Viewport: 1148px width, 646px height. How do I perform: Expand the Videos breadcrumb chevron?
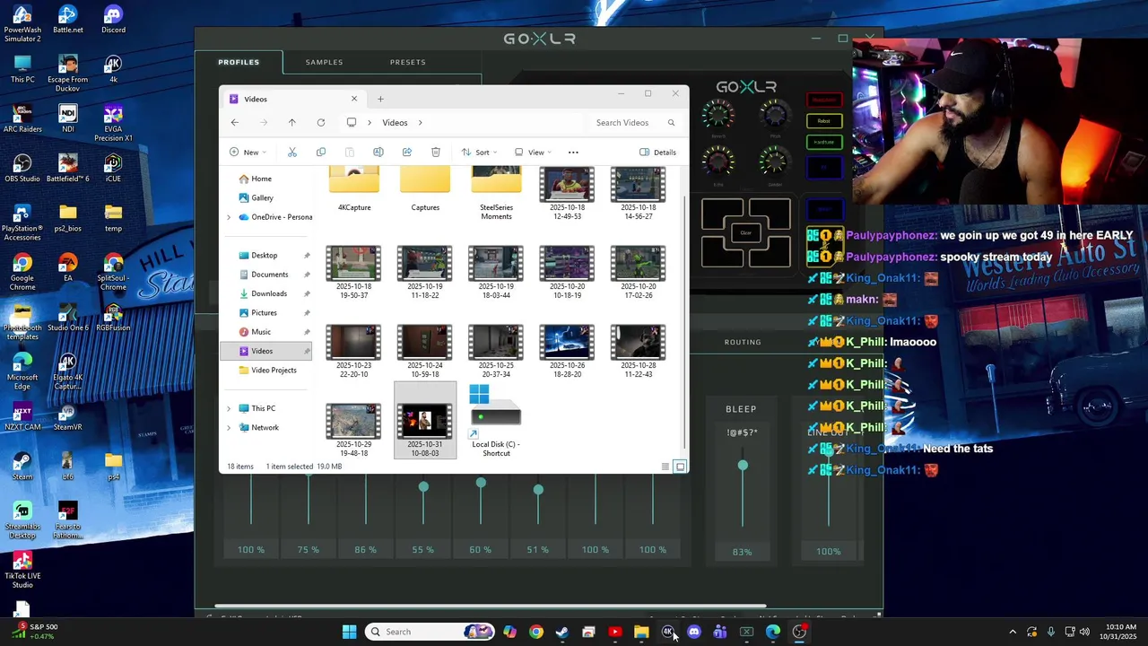click(x=420, y=123)
